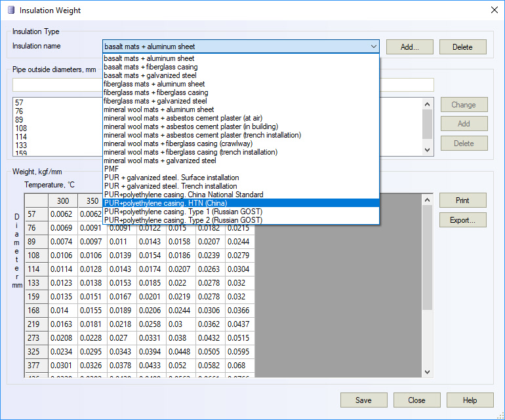Select 'mineral wool mats + galvanized steel'

pyautogui.click(x=241, y=161)
